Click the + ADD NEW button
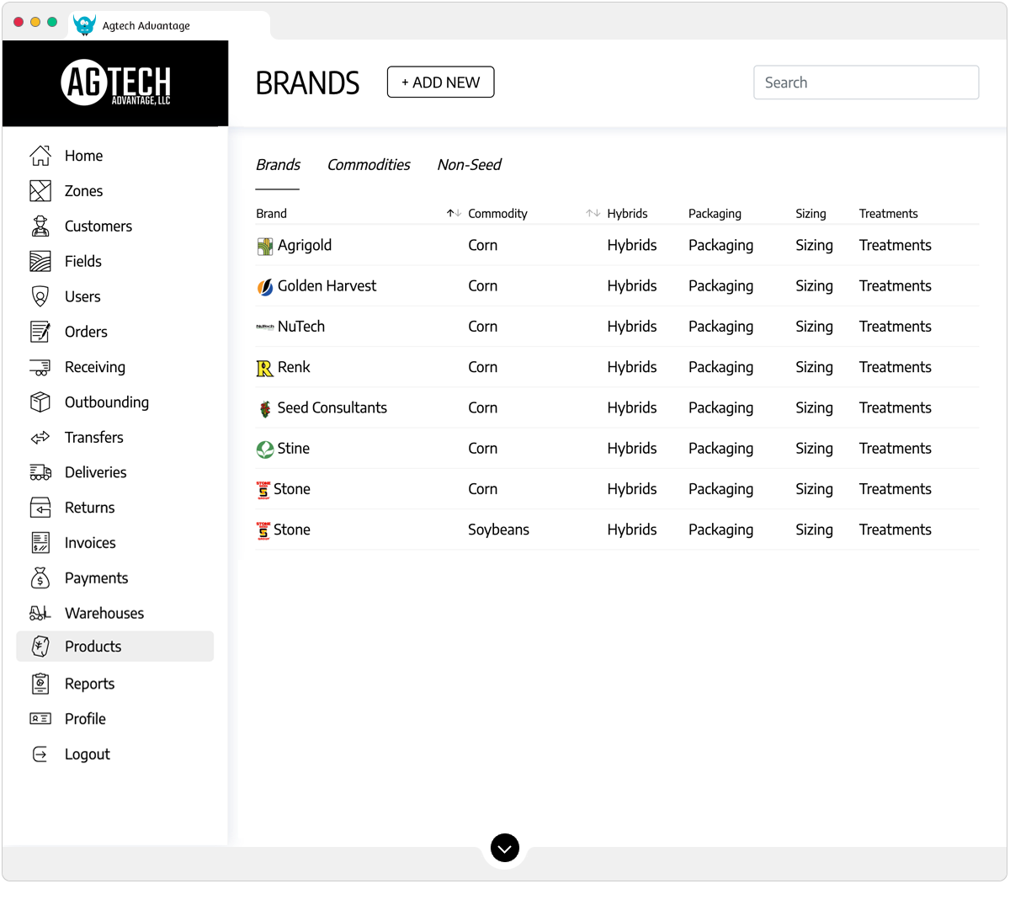Viewport: 1010px width, 905px height. (x=440, y=83)
